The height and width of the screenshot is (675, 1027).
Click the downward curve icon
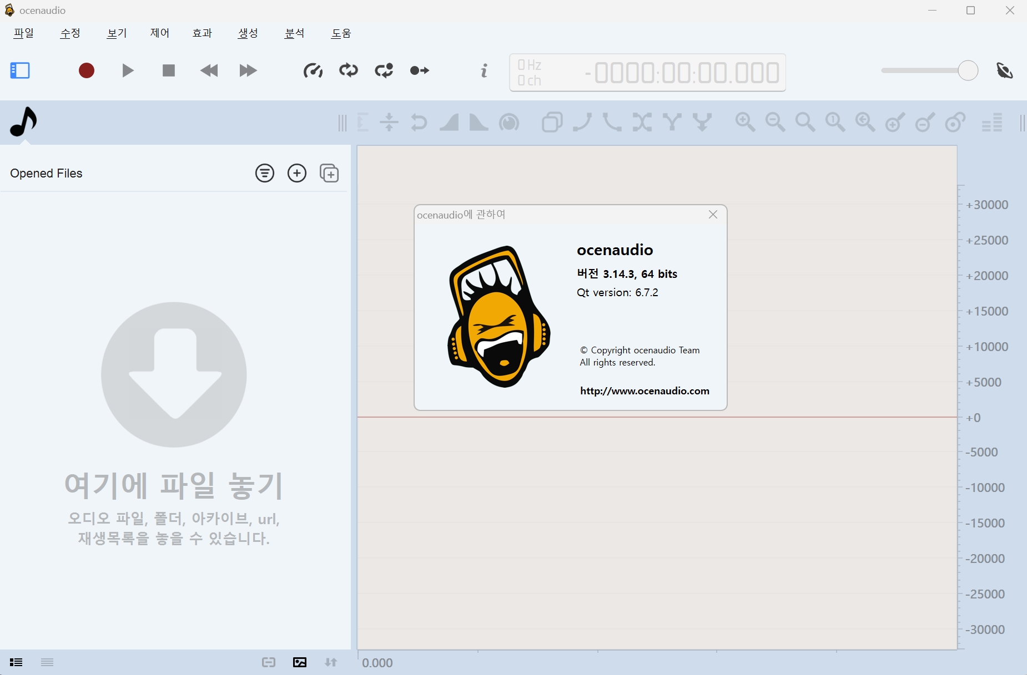(612, 122)
